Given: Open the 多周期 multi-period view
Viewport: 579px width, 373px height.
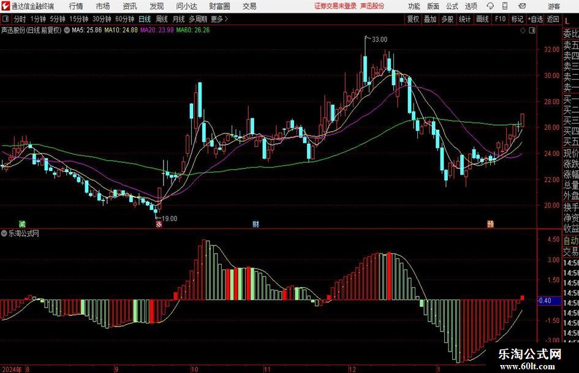Looking at the screenshot, I should pyautogui.click(x=198, y=19).
